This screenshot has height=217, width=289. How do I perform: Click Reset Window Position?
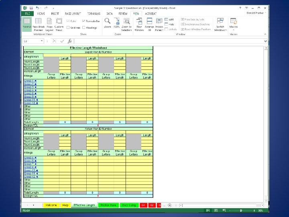(x=195, y=29)
